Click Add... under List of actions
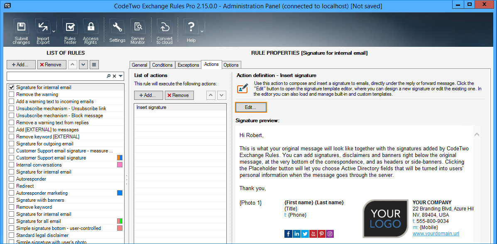497x244 pixels. 148,95
